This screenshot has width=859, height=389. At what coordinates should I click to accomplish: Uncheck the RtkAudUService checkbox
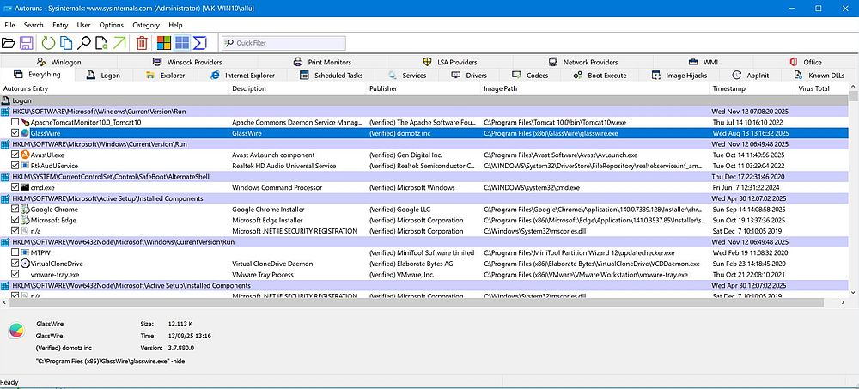coord(15,166)
